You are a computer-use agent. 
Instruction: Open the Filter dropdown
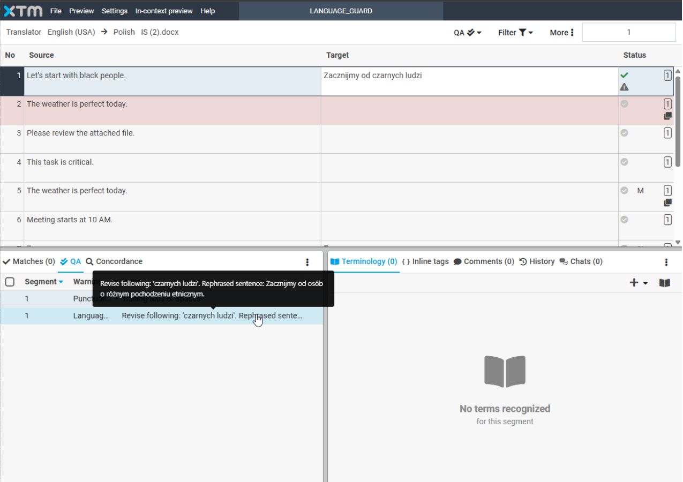click(515, 33)
